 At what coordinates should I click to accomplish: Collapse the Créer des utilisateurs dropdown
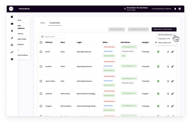click(x=164, y=29)
